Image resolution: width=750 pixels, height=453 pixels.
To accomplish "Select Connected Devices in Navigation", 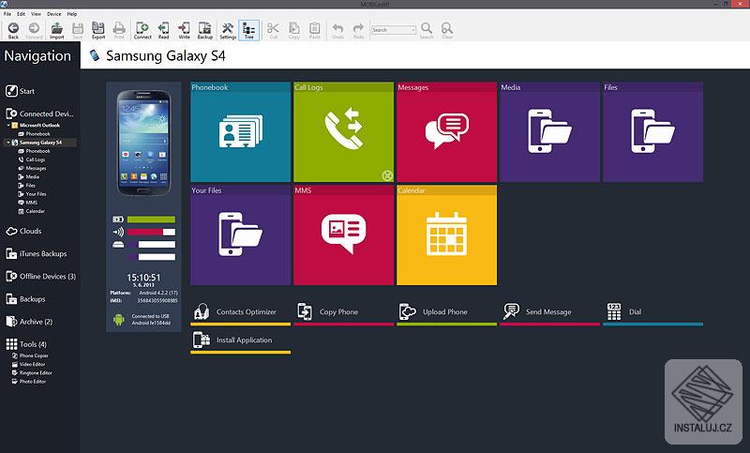I will coord(39,113).
